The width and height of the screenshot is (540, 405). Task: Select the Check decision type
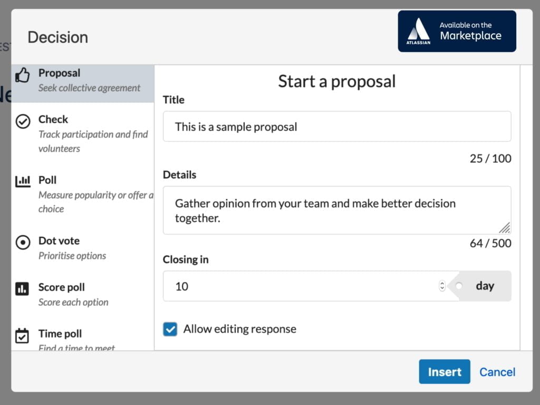[53, 120]
